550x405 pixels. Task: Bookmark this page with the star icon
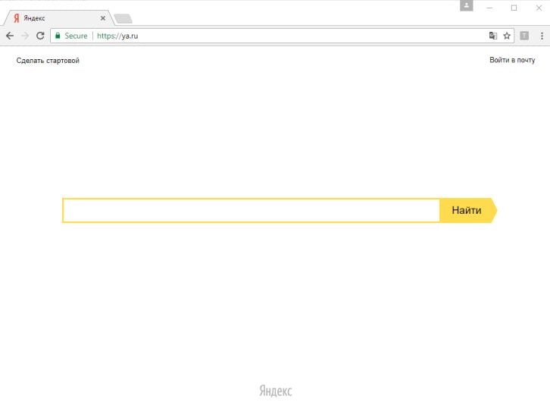click(507, 36)
